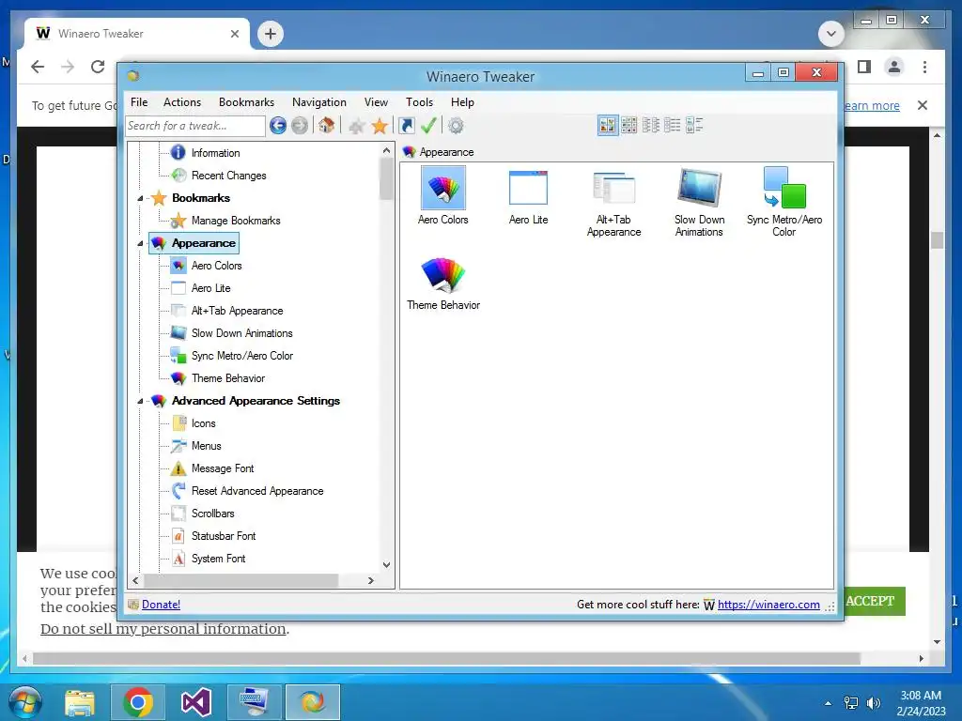Open the Aero Colors tweak tile
This screenshot has width=962, height=721.
point(443,196)
